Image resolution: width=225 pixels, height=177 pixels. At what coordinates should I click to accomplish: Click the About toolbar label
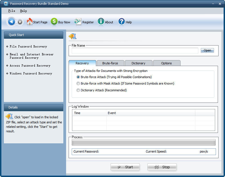click(x=109, y=22)
